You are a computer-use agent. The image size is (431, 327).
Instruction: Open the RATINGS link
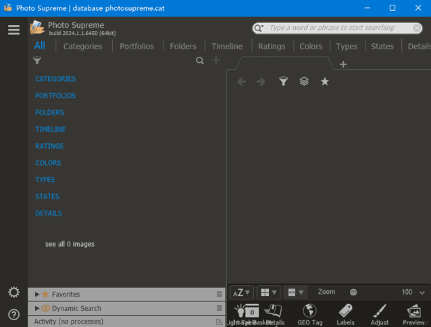tap(49, 146)
